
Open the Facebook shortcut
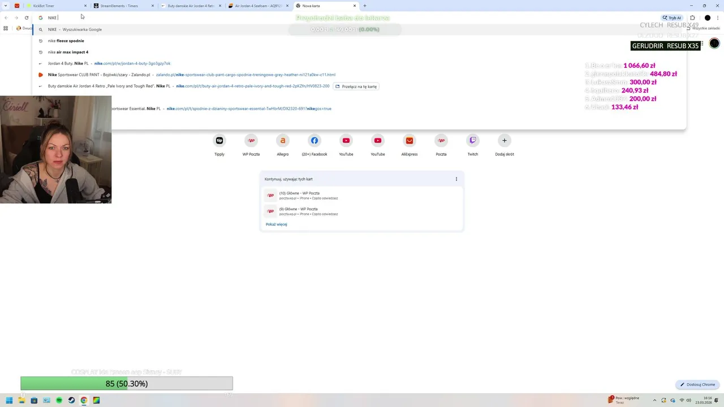click(314, 145)
